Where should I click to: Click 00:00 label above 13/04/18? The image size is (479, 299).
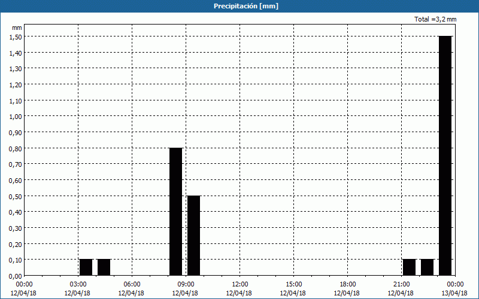[455, 285]
